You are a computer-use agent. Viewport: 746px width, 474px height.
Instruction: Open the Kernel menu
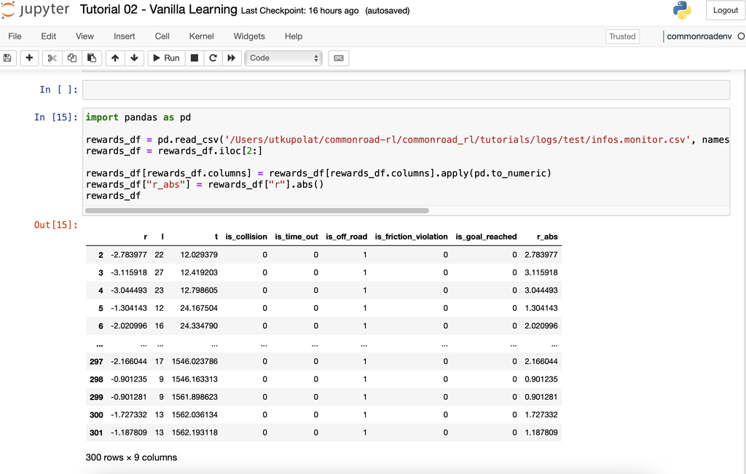coord(201,36)
